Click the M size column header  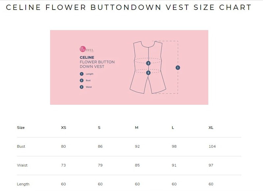tap(136, 128)
